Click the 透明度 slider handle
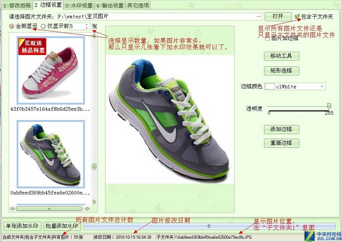The image size is (342, 242). pos(329,106)
